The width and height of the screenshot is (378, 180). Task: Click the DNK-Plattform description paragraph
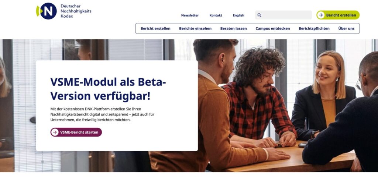103,114
